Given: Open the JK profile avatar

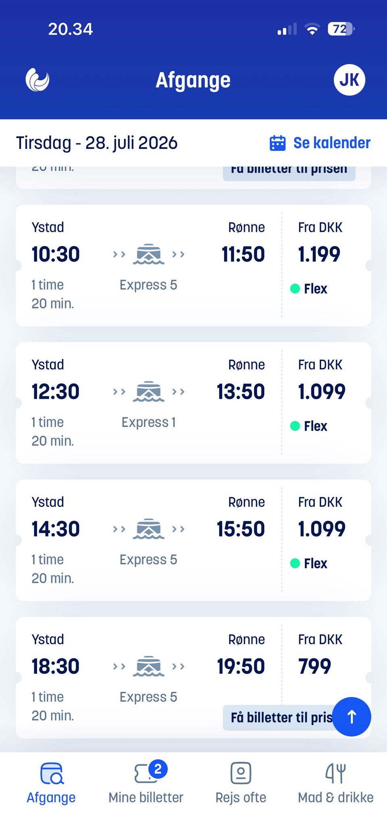Looking at the screenshot, I should click(350, 80).
